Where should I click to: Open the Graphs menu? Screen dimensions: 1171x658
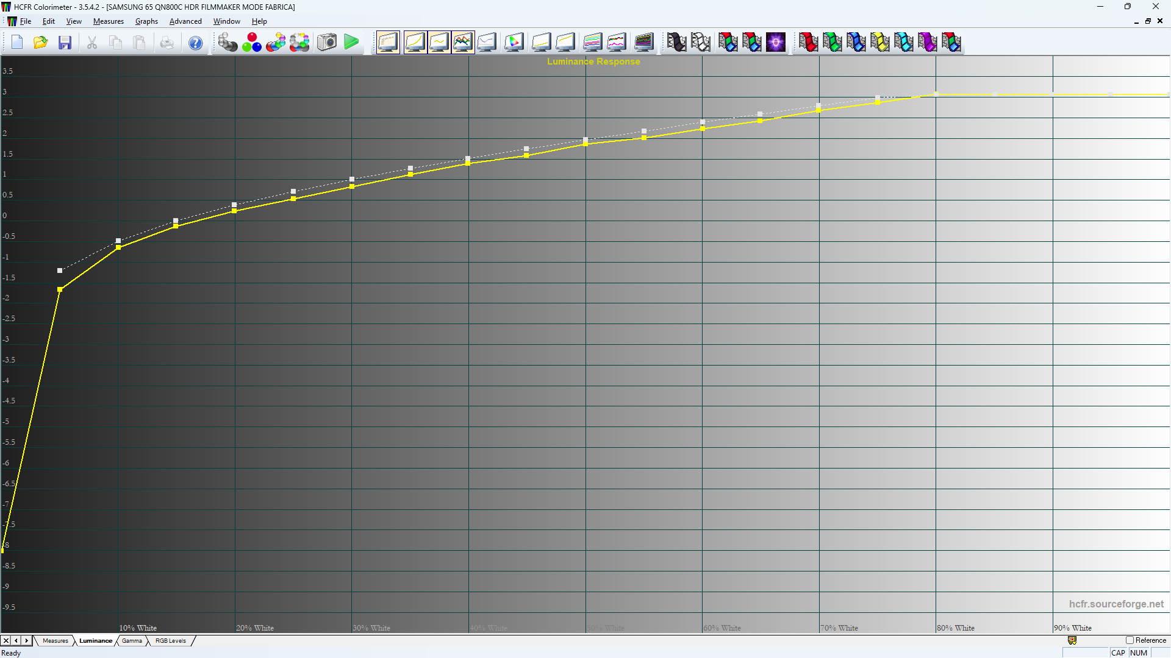146,21
